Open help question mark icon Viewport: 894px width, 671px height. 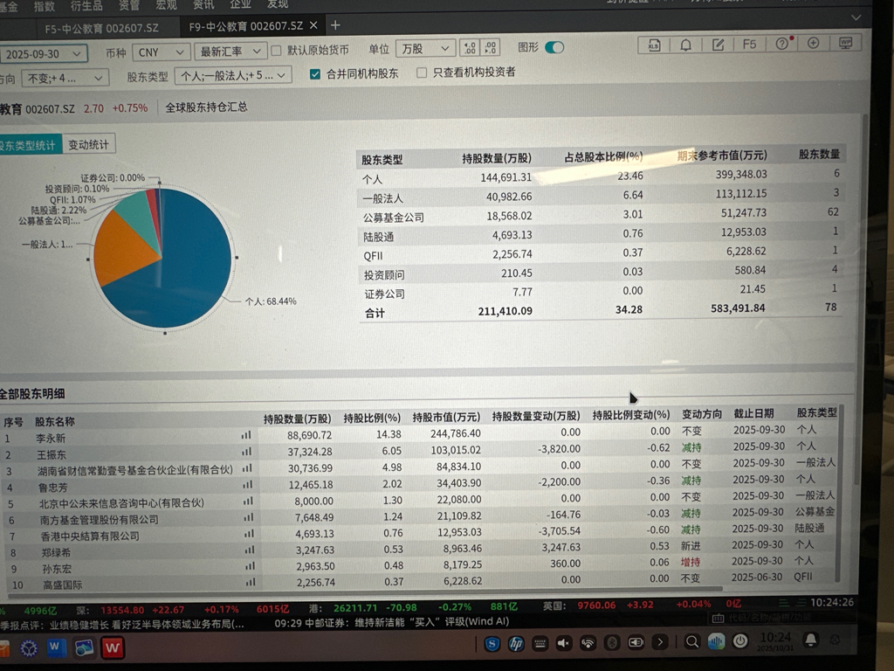click(781, 44)
